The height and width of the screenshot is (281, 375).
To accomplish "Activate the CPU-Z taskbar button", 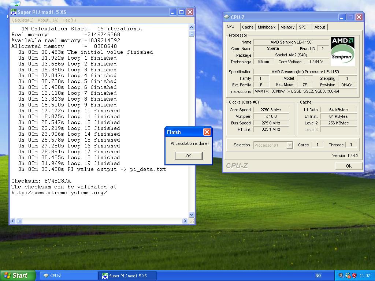I will (68, 276).
